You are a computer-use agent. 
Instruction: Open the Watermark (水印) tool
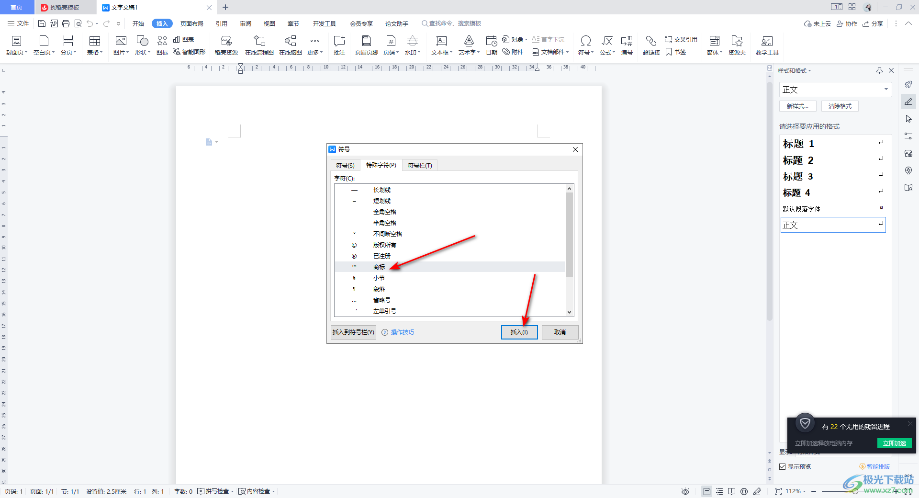(x=412, y=45)
